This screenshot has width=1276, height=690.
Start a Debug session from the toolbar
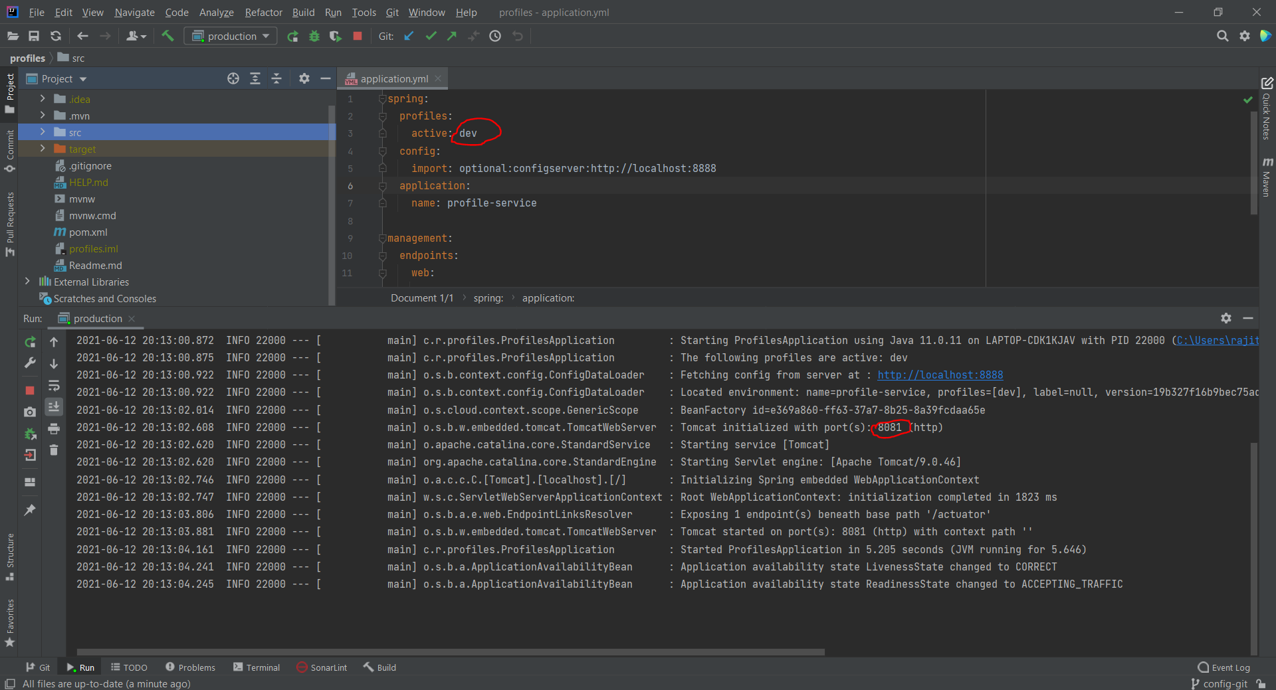(x=314, y=36)
